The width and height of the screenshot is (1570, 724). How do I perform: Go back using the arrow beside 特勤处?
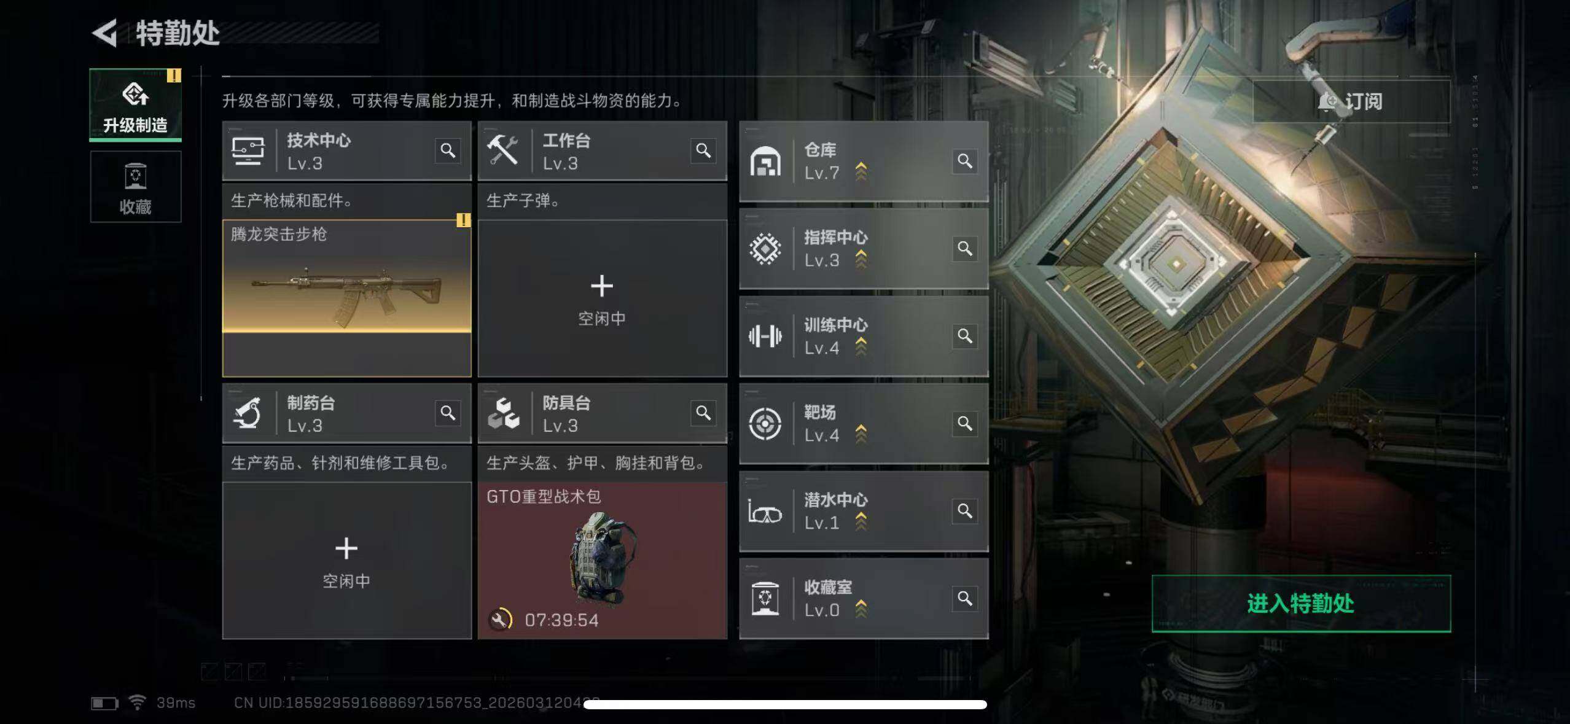[105, 33]
